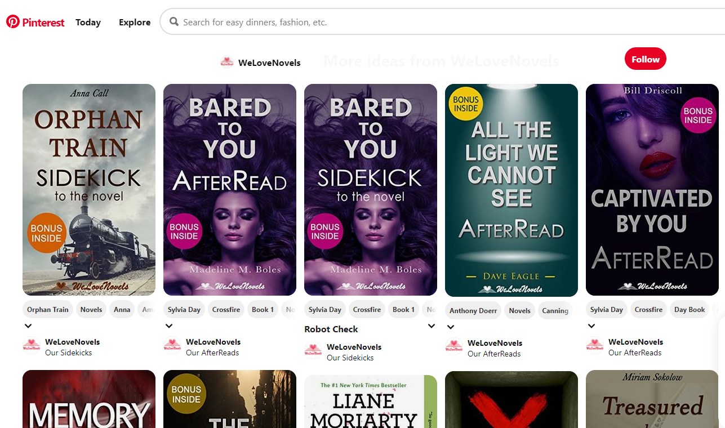Click the Pinterest logo icon
This screenshot has height=428, width=725.
(13, 22)
